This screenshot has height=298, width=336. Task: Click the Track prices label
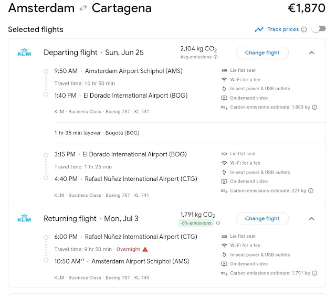(283, 29)
